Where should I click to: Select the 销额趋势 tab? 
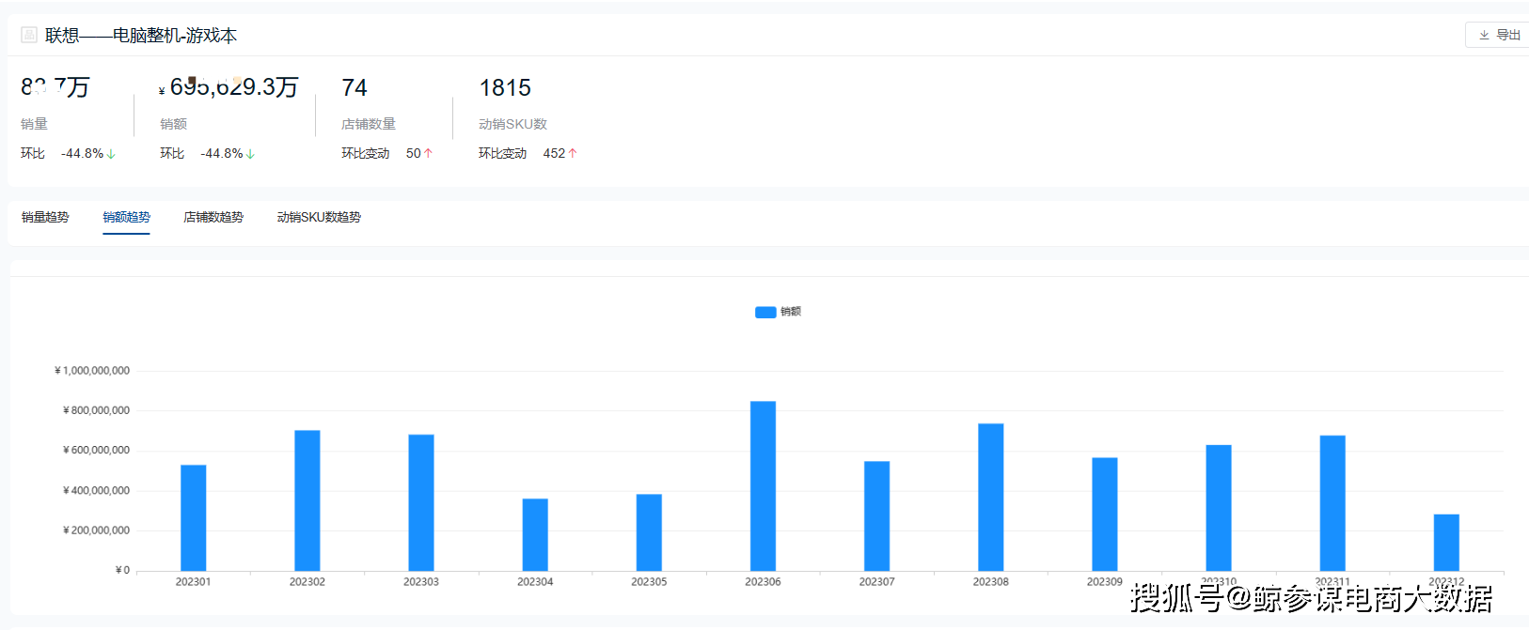(126, 217)
